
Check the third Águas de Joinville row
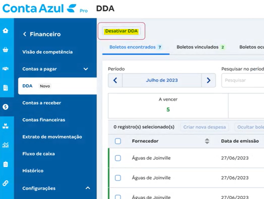pyautogui.click(x=118, y=197)
